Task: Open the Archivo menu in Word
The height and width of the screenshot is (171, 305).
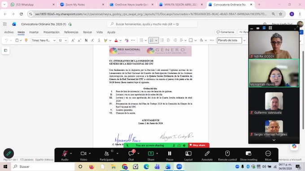Action: tap(9, 32)
